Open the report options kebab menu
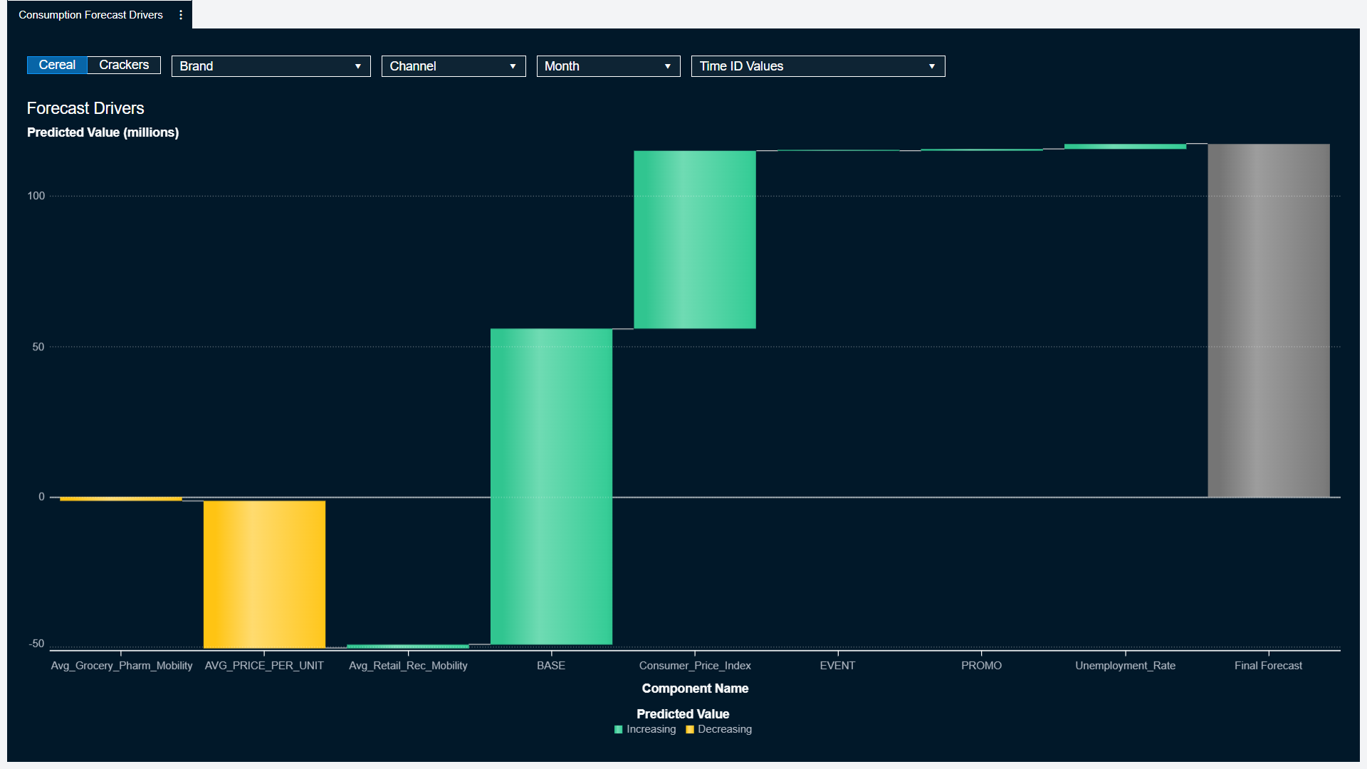 click(181, 14)
